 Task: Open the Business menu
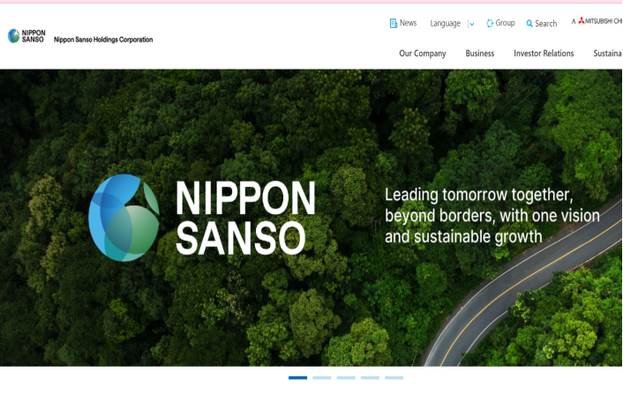pyautogui.click(x=479, y=54)
